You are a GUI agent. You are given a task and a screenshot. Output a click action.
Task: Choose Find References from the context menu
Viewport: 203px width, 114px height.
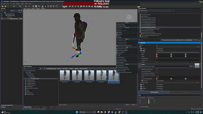(127, 57)
